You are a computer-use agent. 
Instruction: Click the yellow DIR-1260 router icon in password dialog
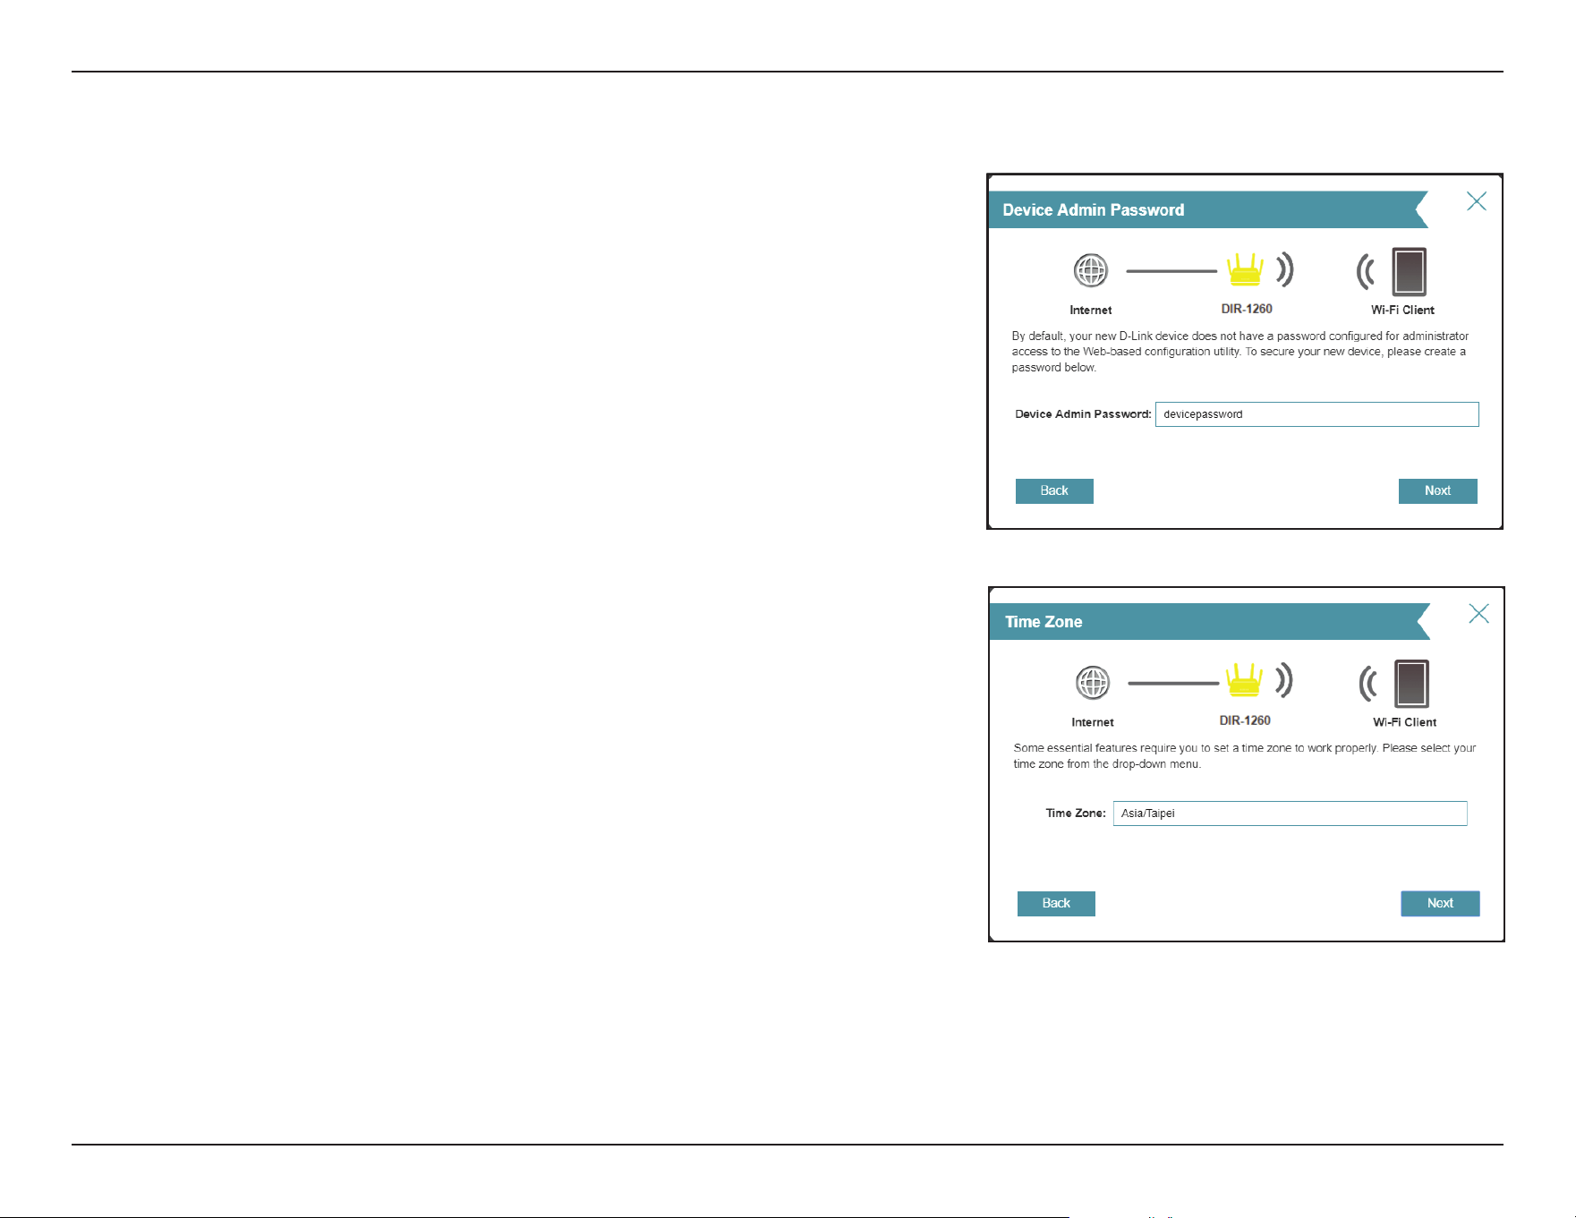point(1245,269)
